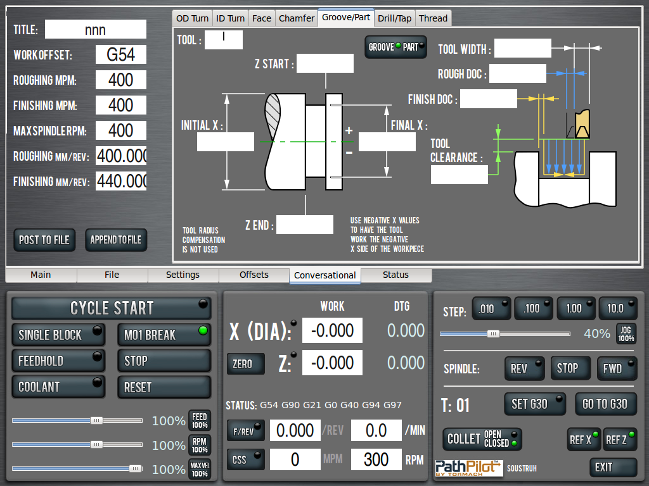Select the .010 step size
This screenshot has width=649, height=486.
pos(491,308)
